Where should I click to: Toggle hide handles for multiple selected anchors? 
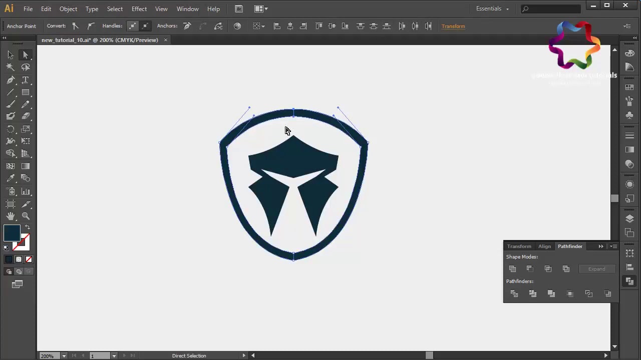[145, 26]
